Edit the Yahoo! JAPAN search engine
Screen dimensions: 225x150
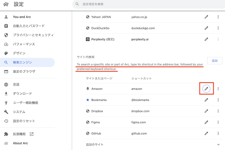206,17
